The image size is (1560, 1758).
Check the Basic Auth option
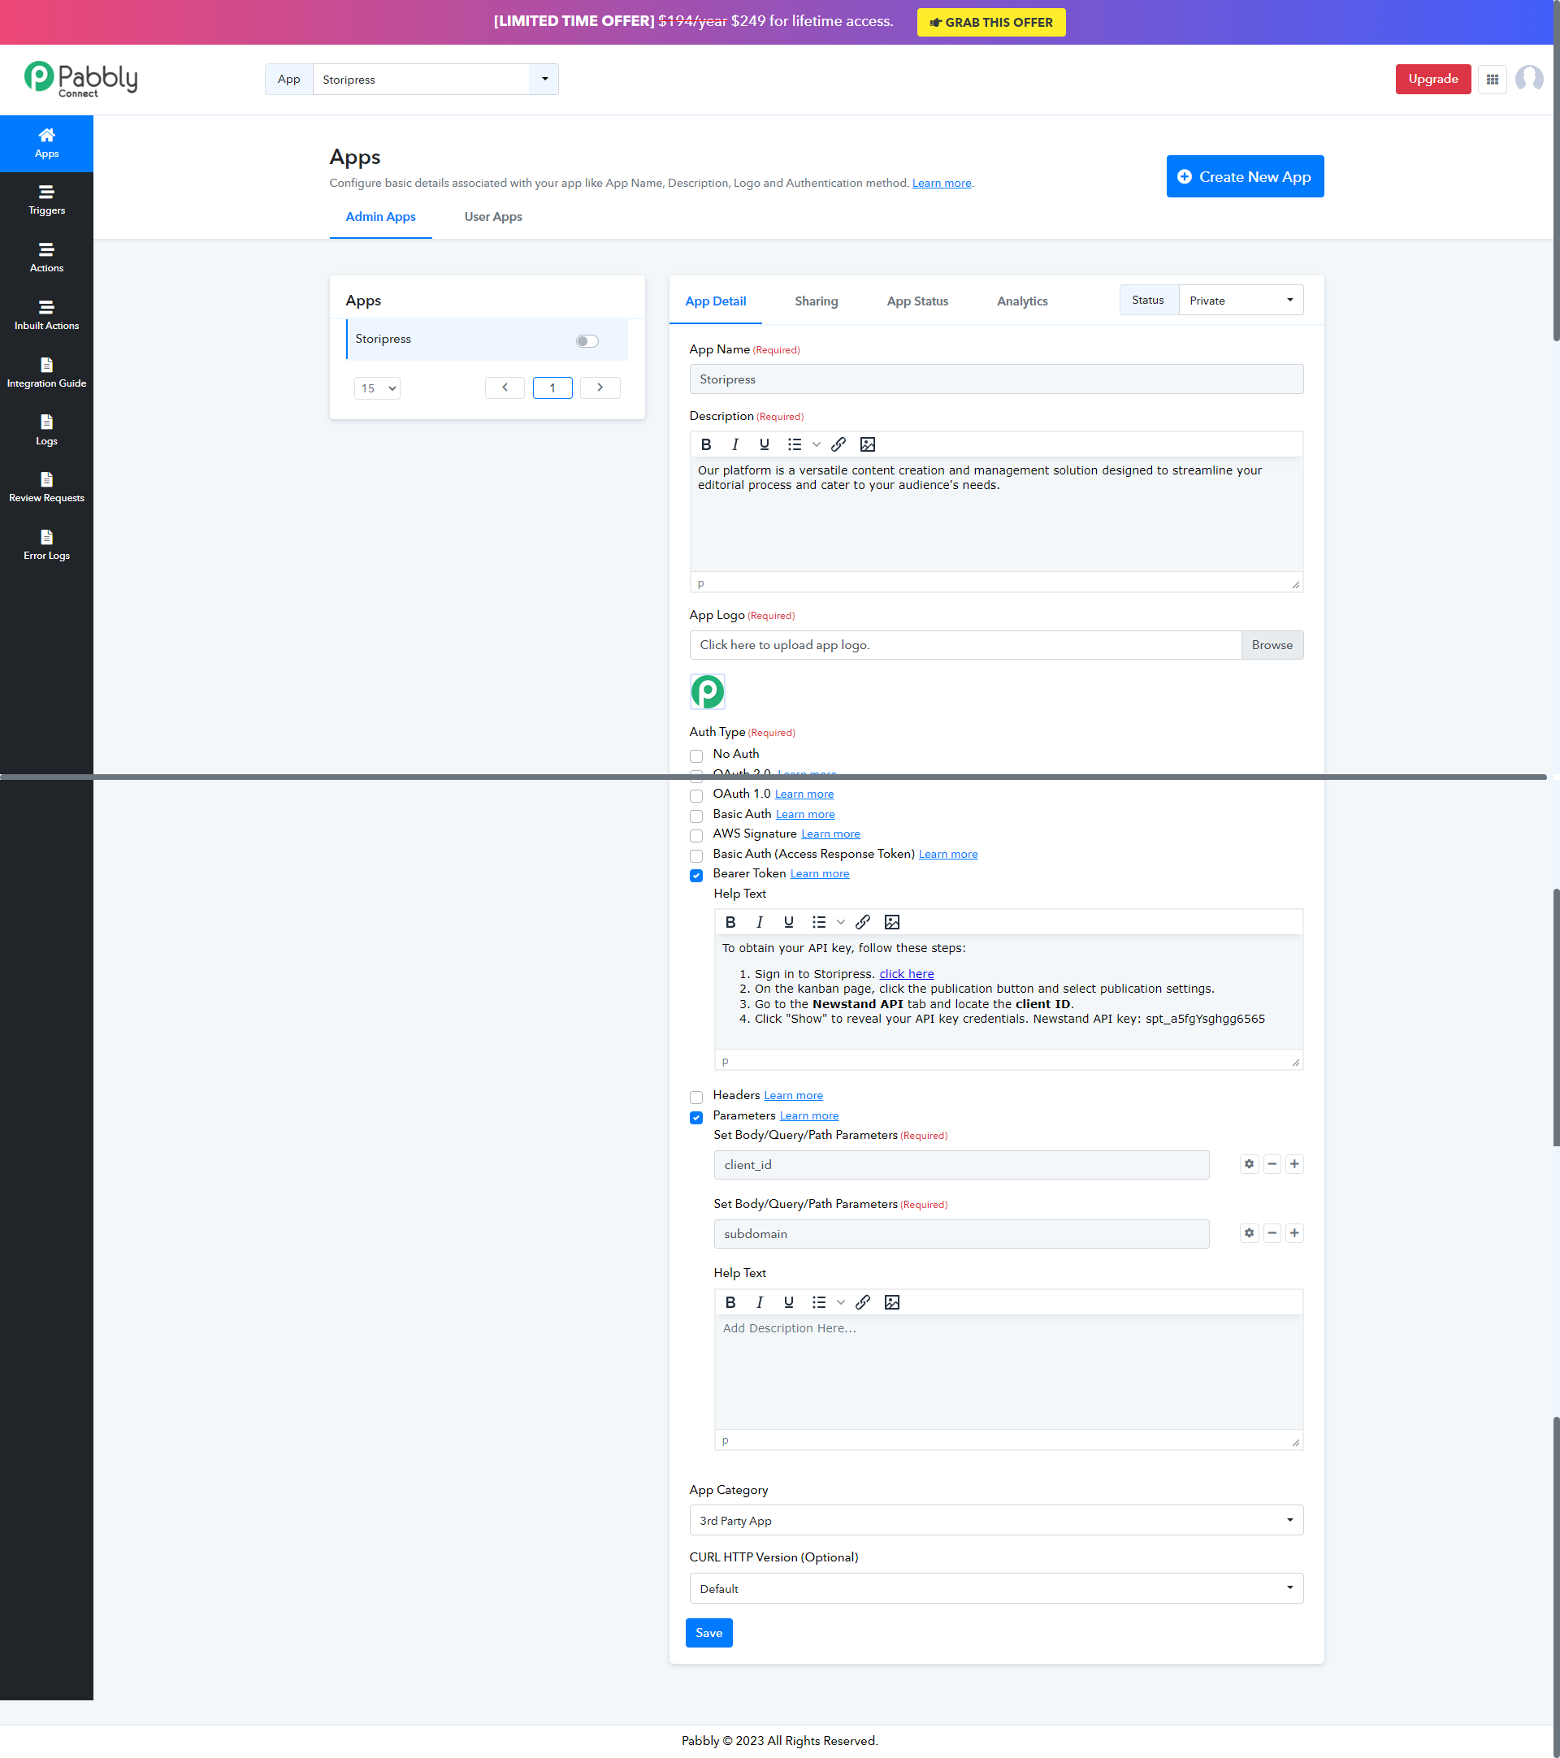coord(696,816)
